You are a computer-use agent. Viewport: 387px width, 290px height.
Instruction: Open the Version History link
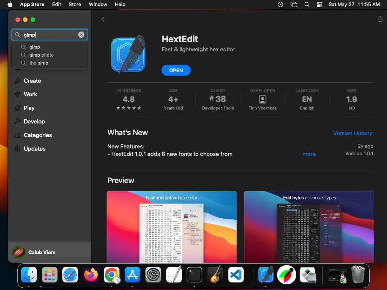353,133
